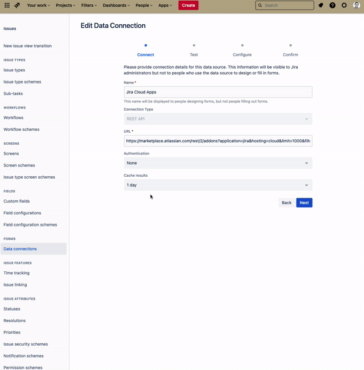
Task: Open Custom fields in sidebar
Action: point(16,201)
